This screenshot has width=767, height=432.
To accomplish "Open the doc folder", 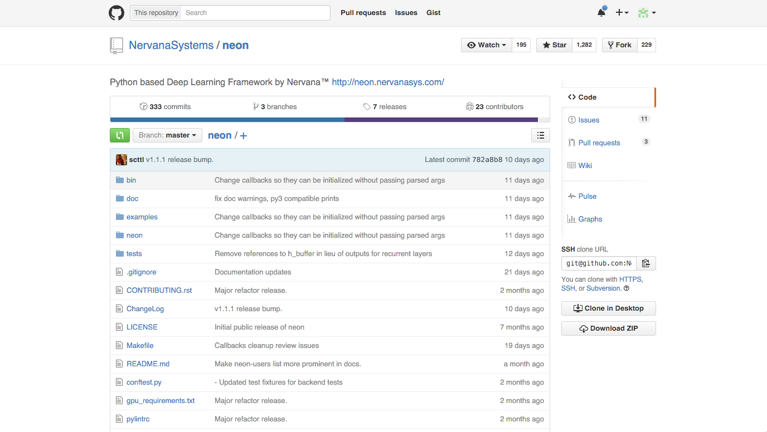I will click(x=132, y=199).
